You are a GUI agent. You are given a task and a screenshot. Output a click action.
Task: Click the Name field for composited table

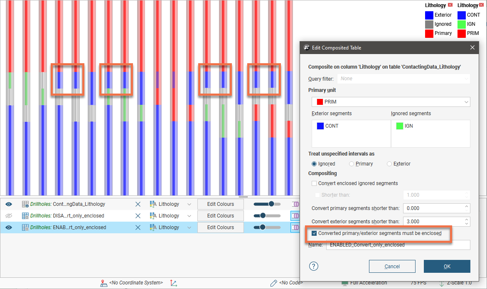point(398,245)
